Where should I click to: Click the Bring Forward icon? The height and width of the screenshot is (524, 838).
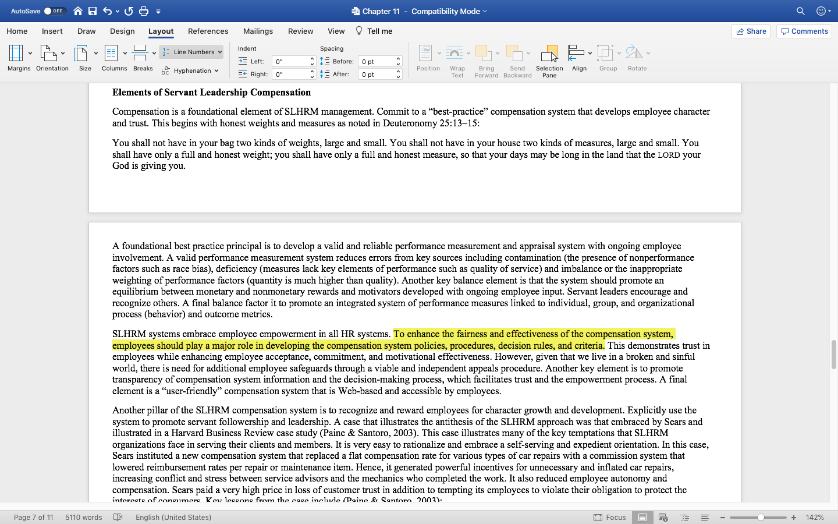(484, 53)
